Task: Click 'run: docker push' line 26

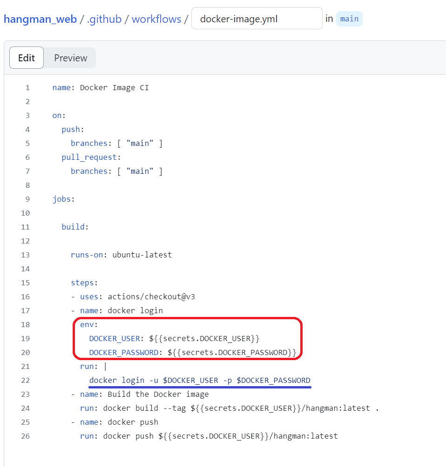Action: click(209, 436)
